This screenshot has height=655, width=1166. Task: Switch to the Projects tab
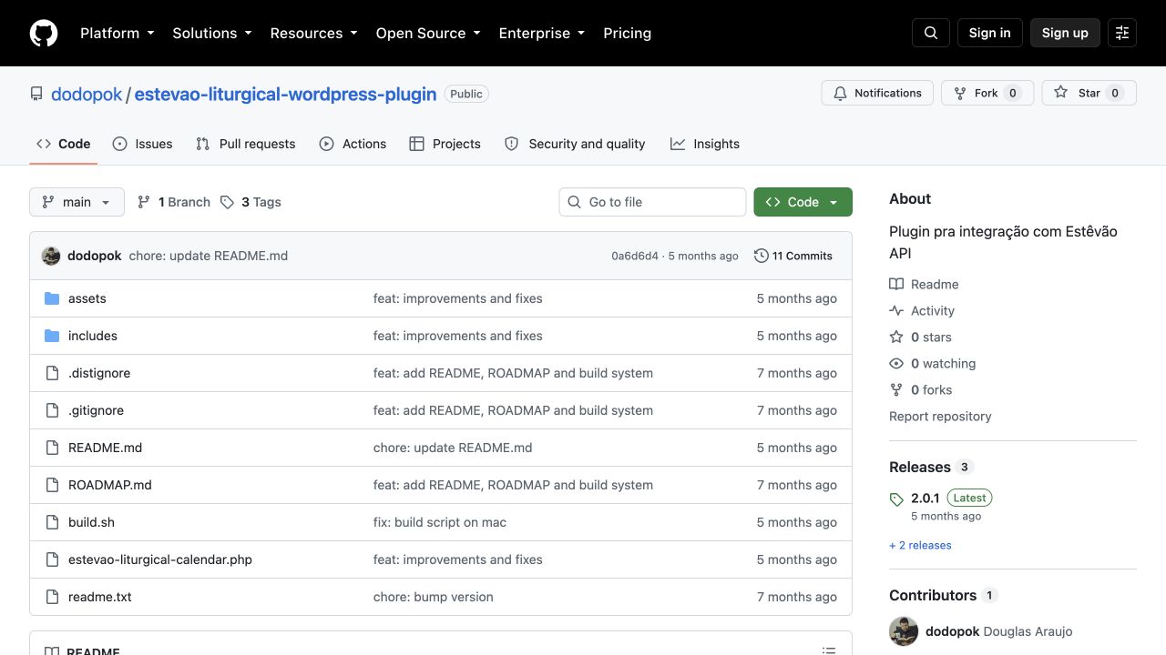(445, 144)
